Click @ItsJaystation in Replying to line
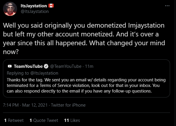 coord(44,73)
